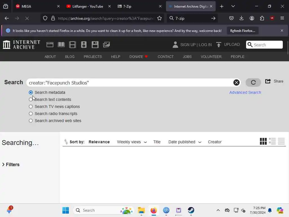Image resolution: width=289 pixels, height=217 pixels.
Task: Open Advanced Search link
Action: point(245,92)
